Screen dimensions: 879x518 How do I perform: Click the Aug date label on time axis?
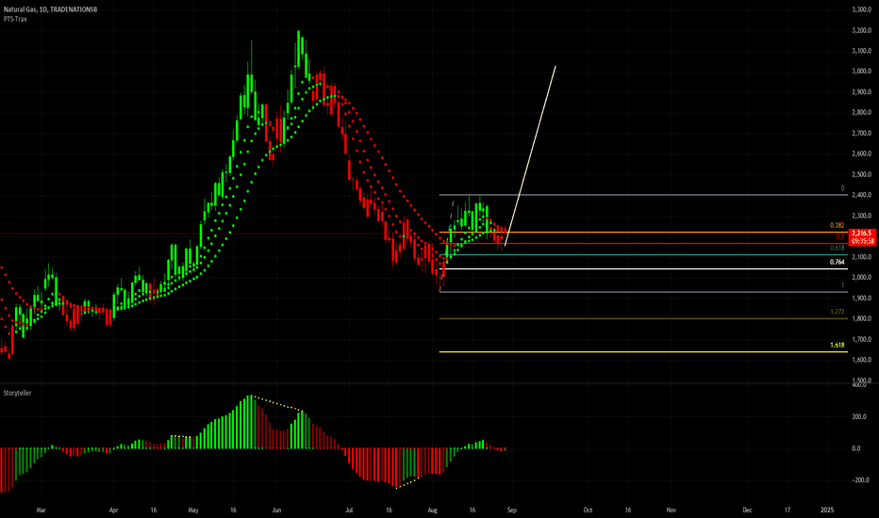coord(432,510)
